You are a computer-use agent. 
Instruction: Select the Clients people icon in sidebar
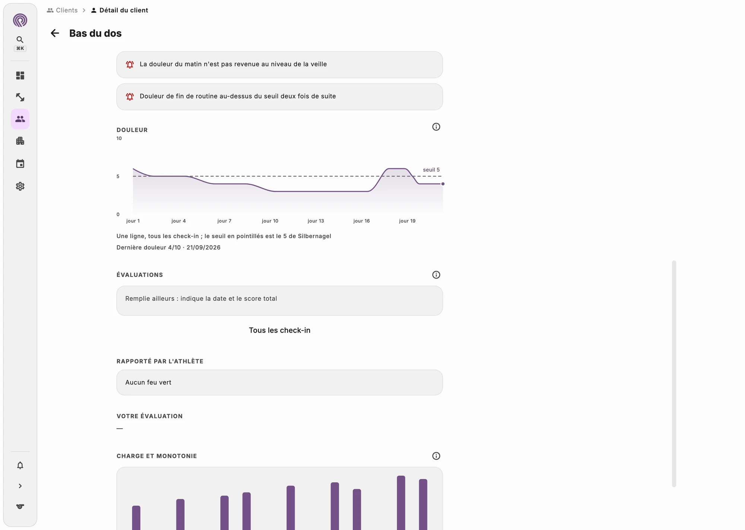pyautogui.click(x=20, y=119)
